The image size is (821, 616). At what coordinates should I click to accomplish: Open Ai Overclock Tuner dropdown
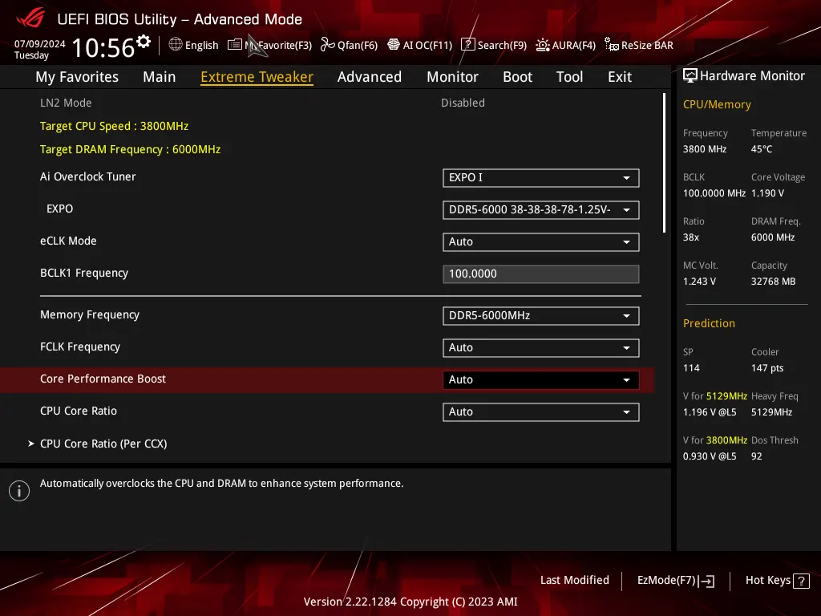541,177
